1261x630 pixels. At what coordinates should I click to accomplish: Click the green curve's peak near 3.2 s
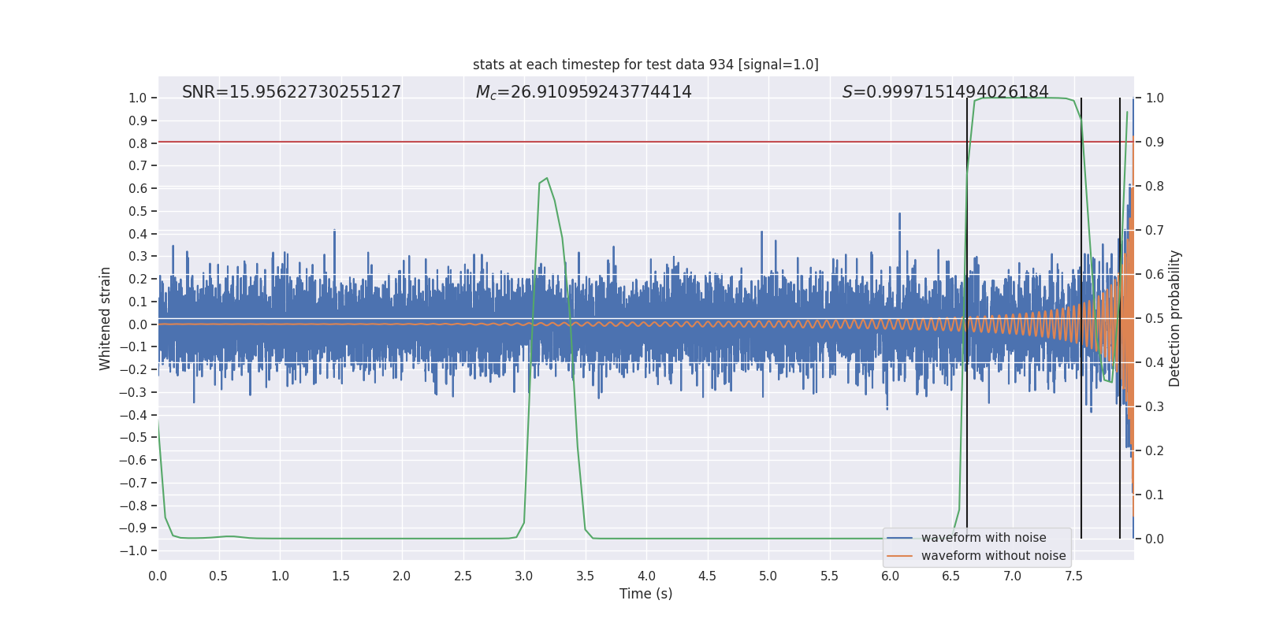[x=547, y=178]
